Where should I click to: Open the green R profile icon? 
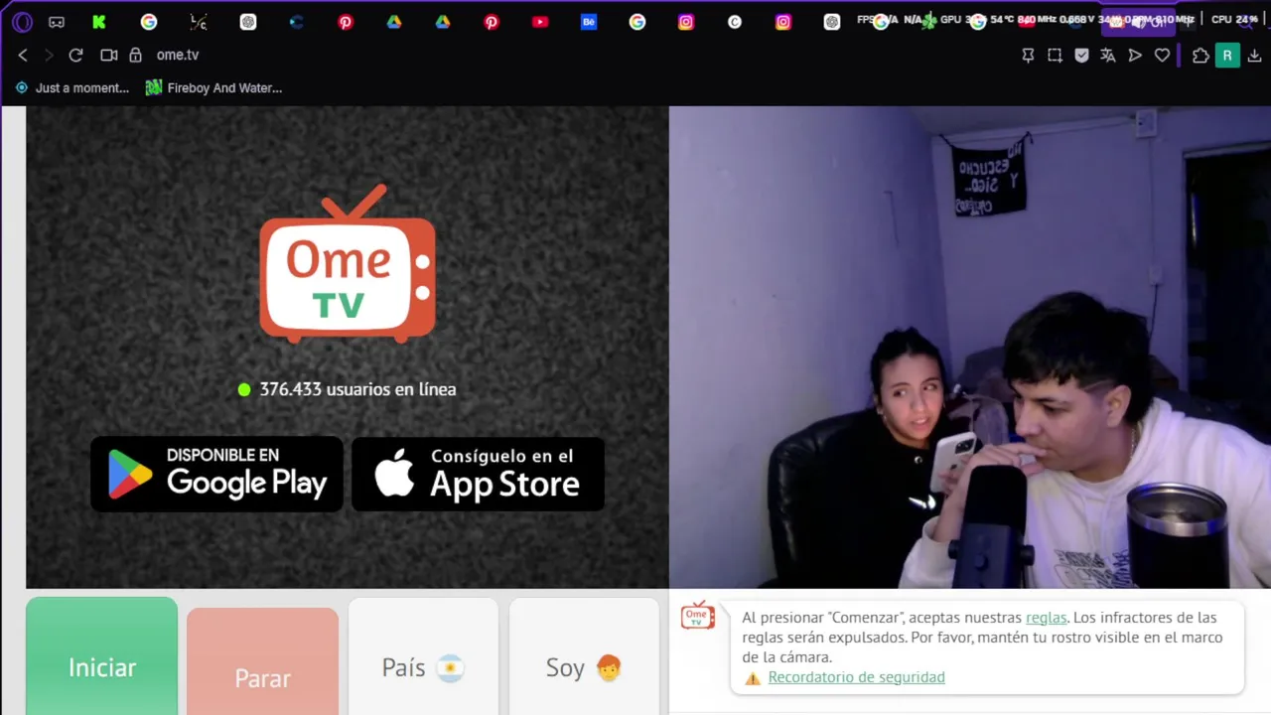click(1227, 56)
